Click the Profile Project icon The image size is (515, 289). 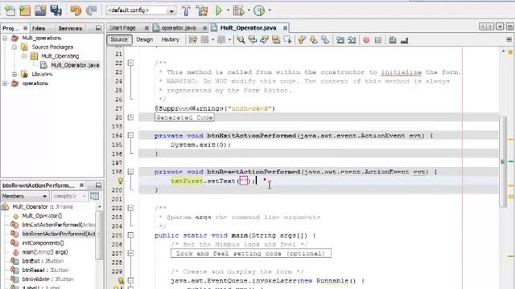point(259,10)
